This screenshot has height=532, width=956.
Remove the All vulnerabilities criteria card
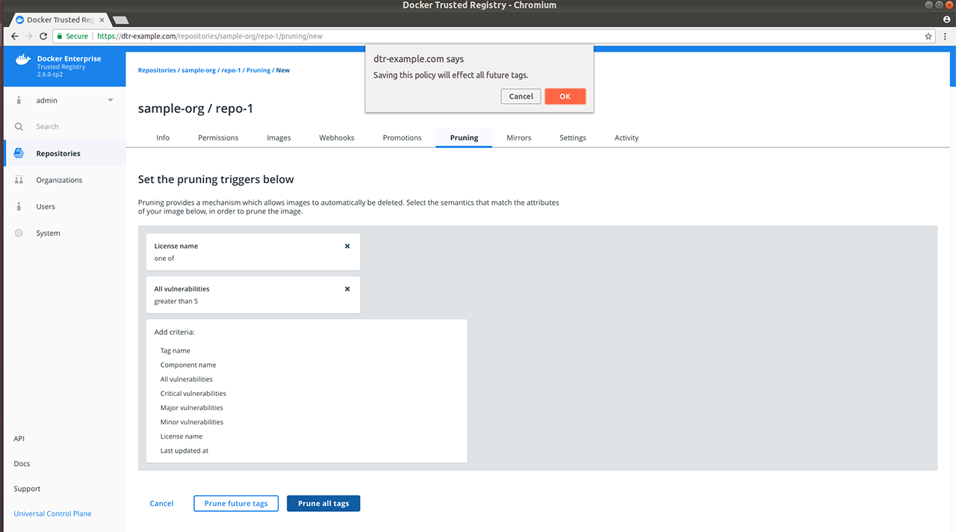[347, 288]
